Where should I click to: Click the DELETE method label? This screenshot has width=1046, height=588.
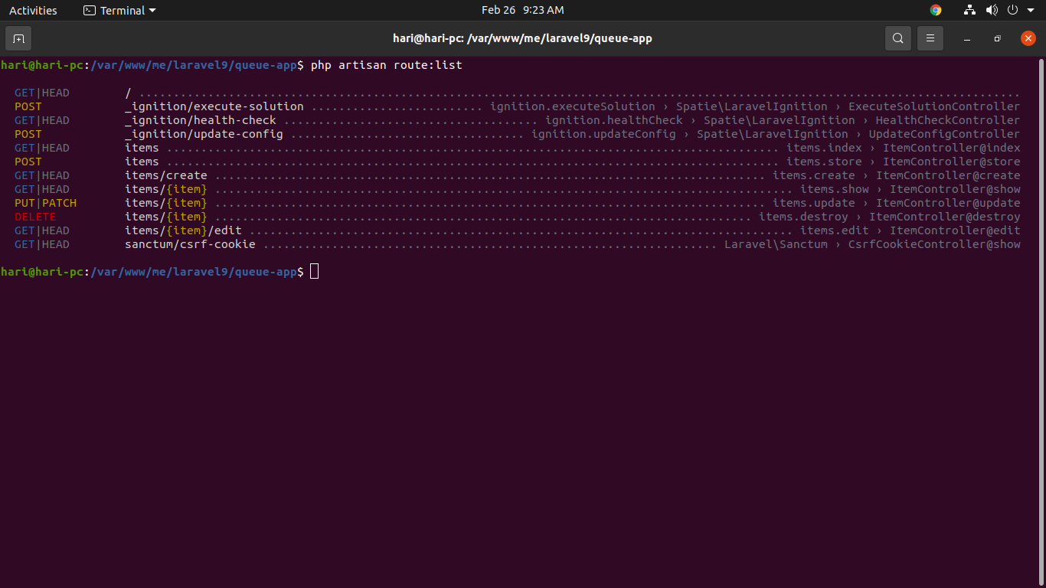click(x=34, y=217)
